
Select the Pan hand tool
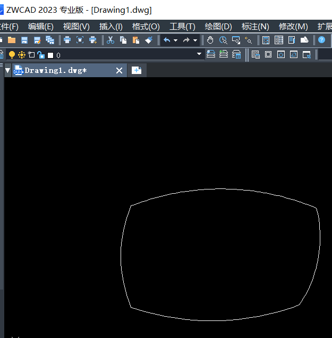point(210,40)
